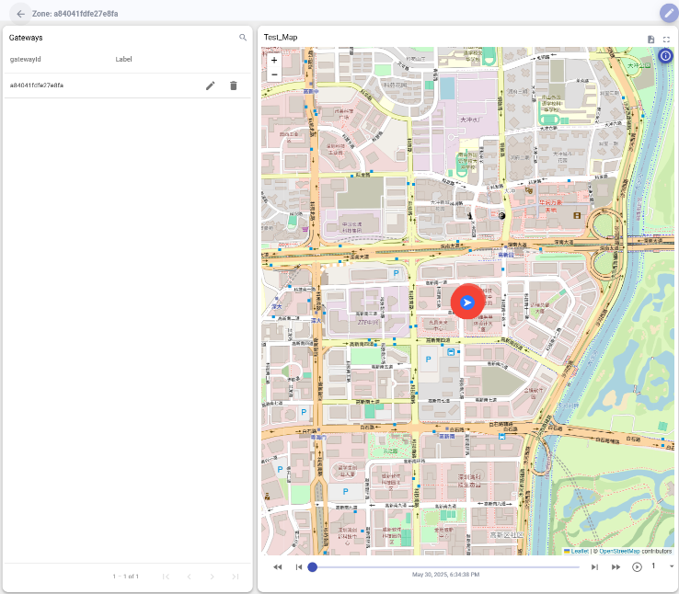Delete gateway a84041fdfe27e8fa with trash icon

(x=234, y=86)
